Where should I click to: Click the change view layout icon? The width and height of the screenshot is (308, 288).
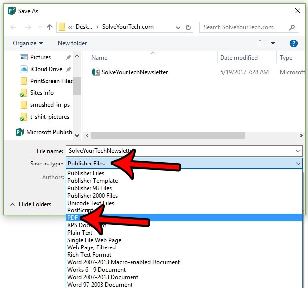[263, 43]
